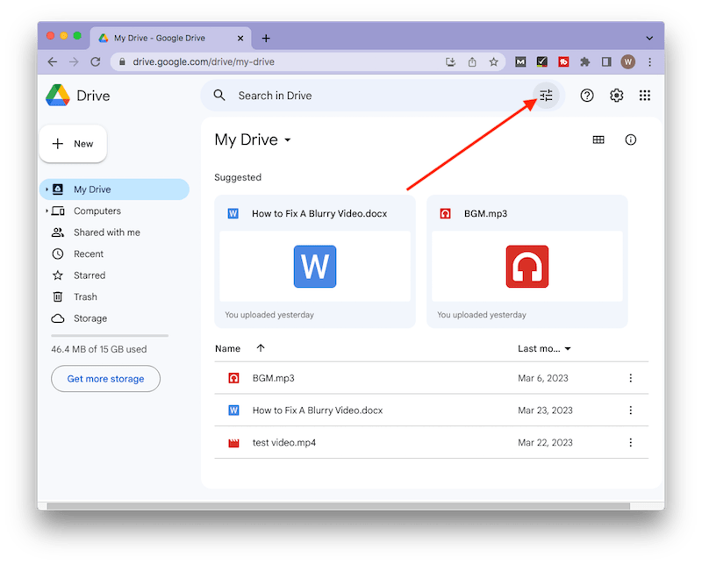The height and width of the screenshot is (564, 702).
Task: Create something with the New button
Action: [x=73, y=143]
